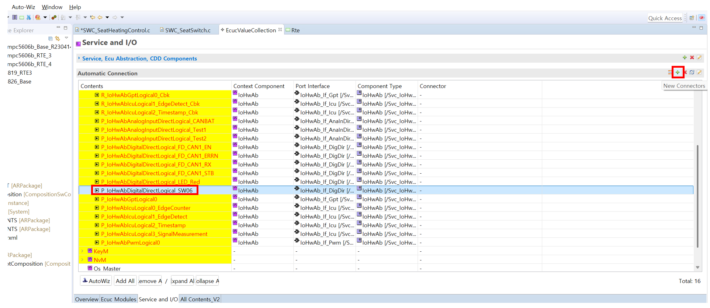Image resolution: width=710 pixels, height=308 pixels.
Task: Toggle the P_IoHwAbPwmLogical0 row box icon
Action: point(97,242)
